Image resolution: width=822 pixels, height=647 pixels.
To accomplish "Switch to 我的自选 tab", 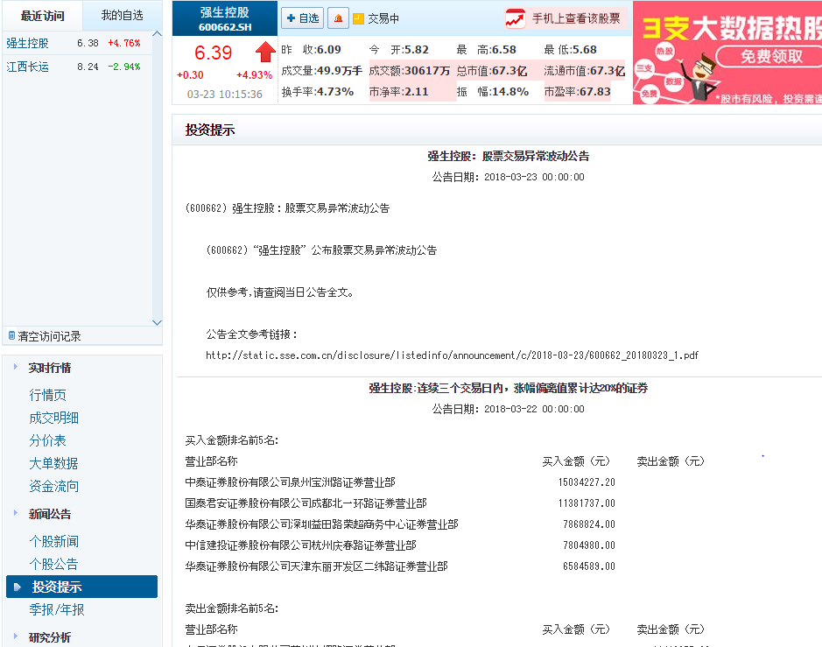I will tap(123, 16).
